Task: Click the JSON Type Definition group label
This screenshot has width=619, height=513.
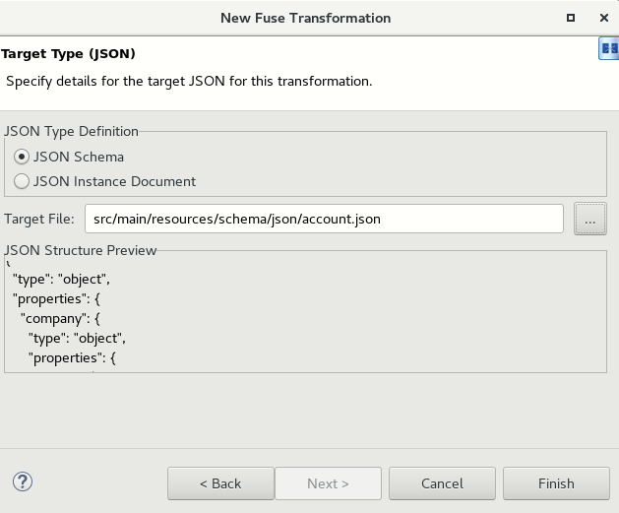Action: pos(72,131)
